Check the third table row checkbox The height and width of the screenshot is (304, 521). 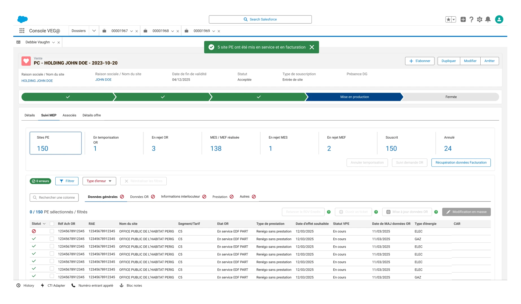52,246
